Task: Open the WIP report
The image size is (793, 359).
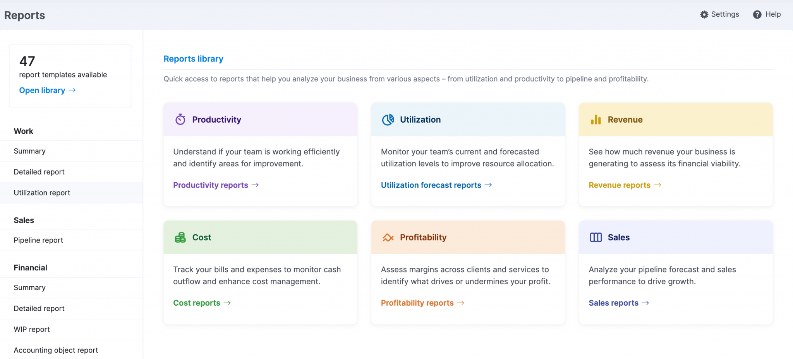Action: (x=31, y=329)
